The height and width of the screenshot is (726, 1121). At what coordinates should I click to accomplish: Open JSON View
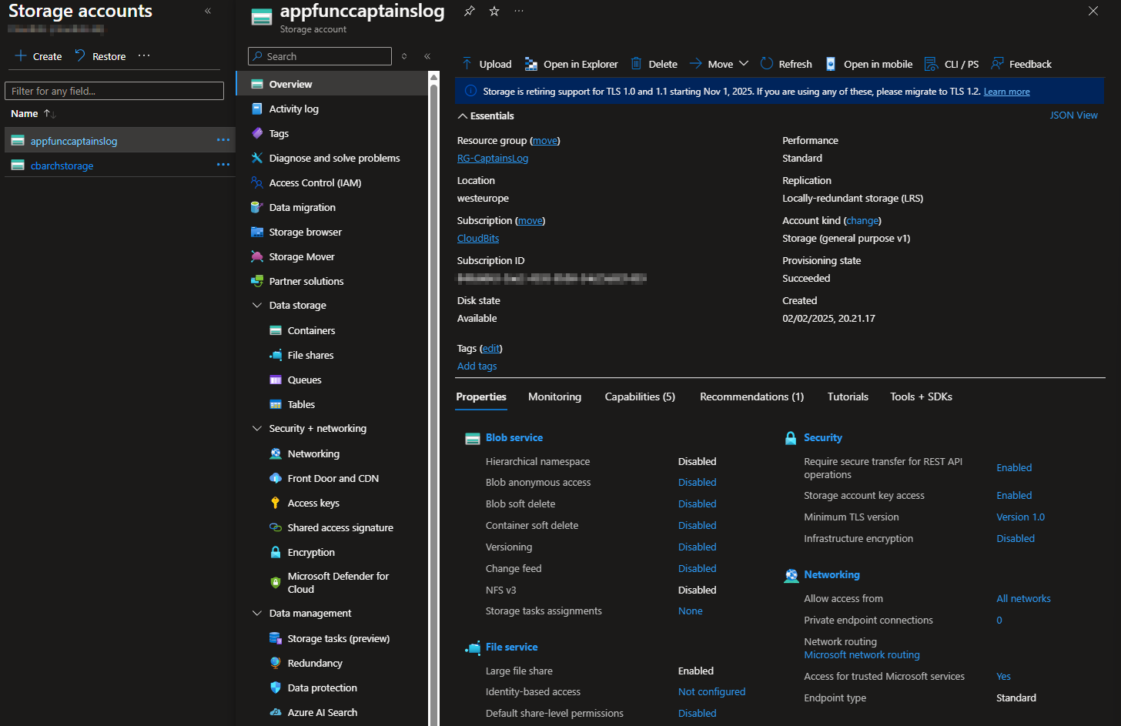pos(1073,115)
